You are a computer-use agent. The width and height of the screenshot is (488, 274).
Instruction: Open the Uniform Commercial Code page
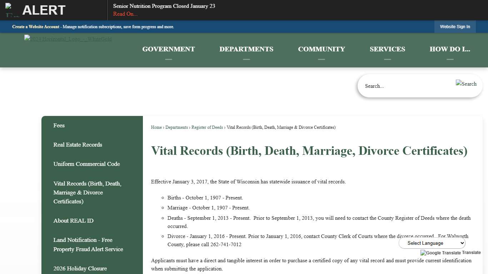(x=86, y=164)
